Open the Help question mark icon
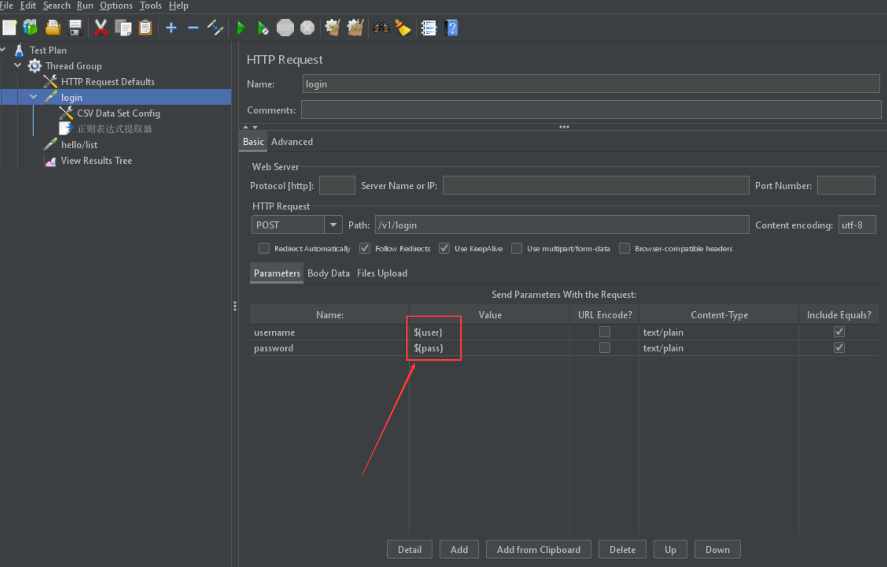 [x=451, y=28]
